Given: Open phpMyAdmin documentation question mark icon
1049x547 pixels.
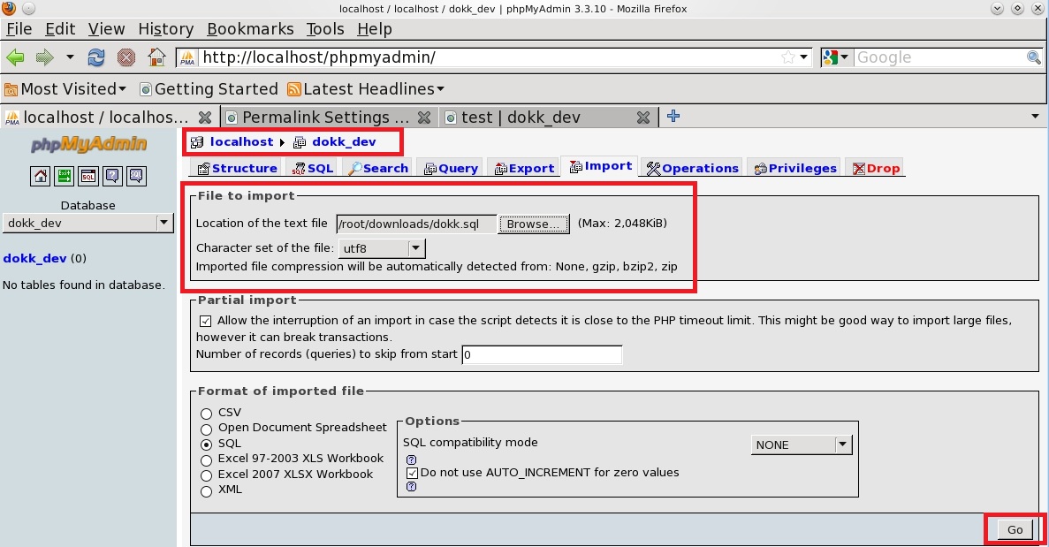Looking at the screenshot, I should click(112, 176).
